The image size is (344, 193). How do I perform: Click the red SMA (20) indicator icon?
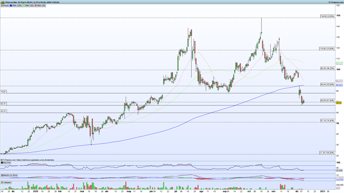point(35,6)
